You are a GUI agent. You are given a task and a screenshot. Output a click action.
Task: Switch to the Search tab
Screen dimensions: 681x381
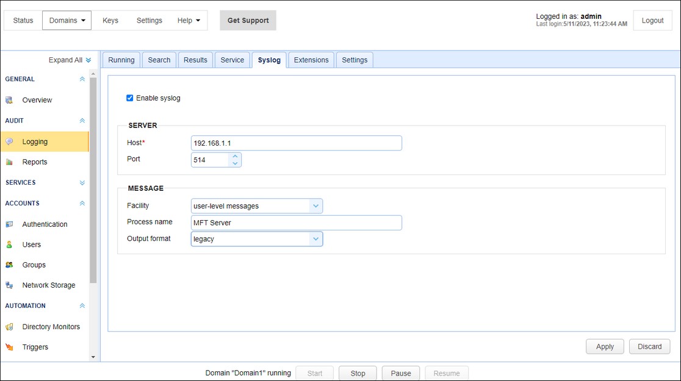159,60
